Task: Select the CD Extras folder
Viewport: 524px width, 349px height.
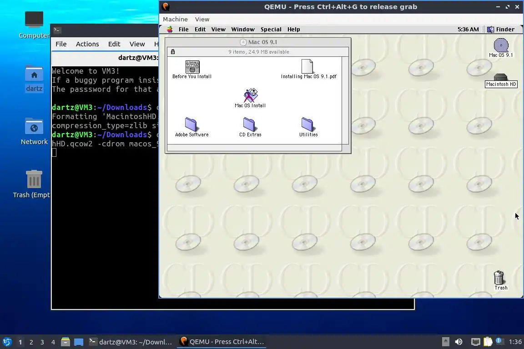Action: (x=249, y=124)
